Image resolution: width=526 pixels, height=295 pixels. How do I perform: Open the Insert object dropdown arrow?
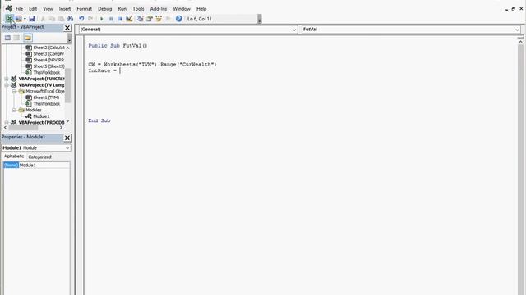[x=25, y=19]
